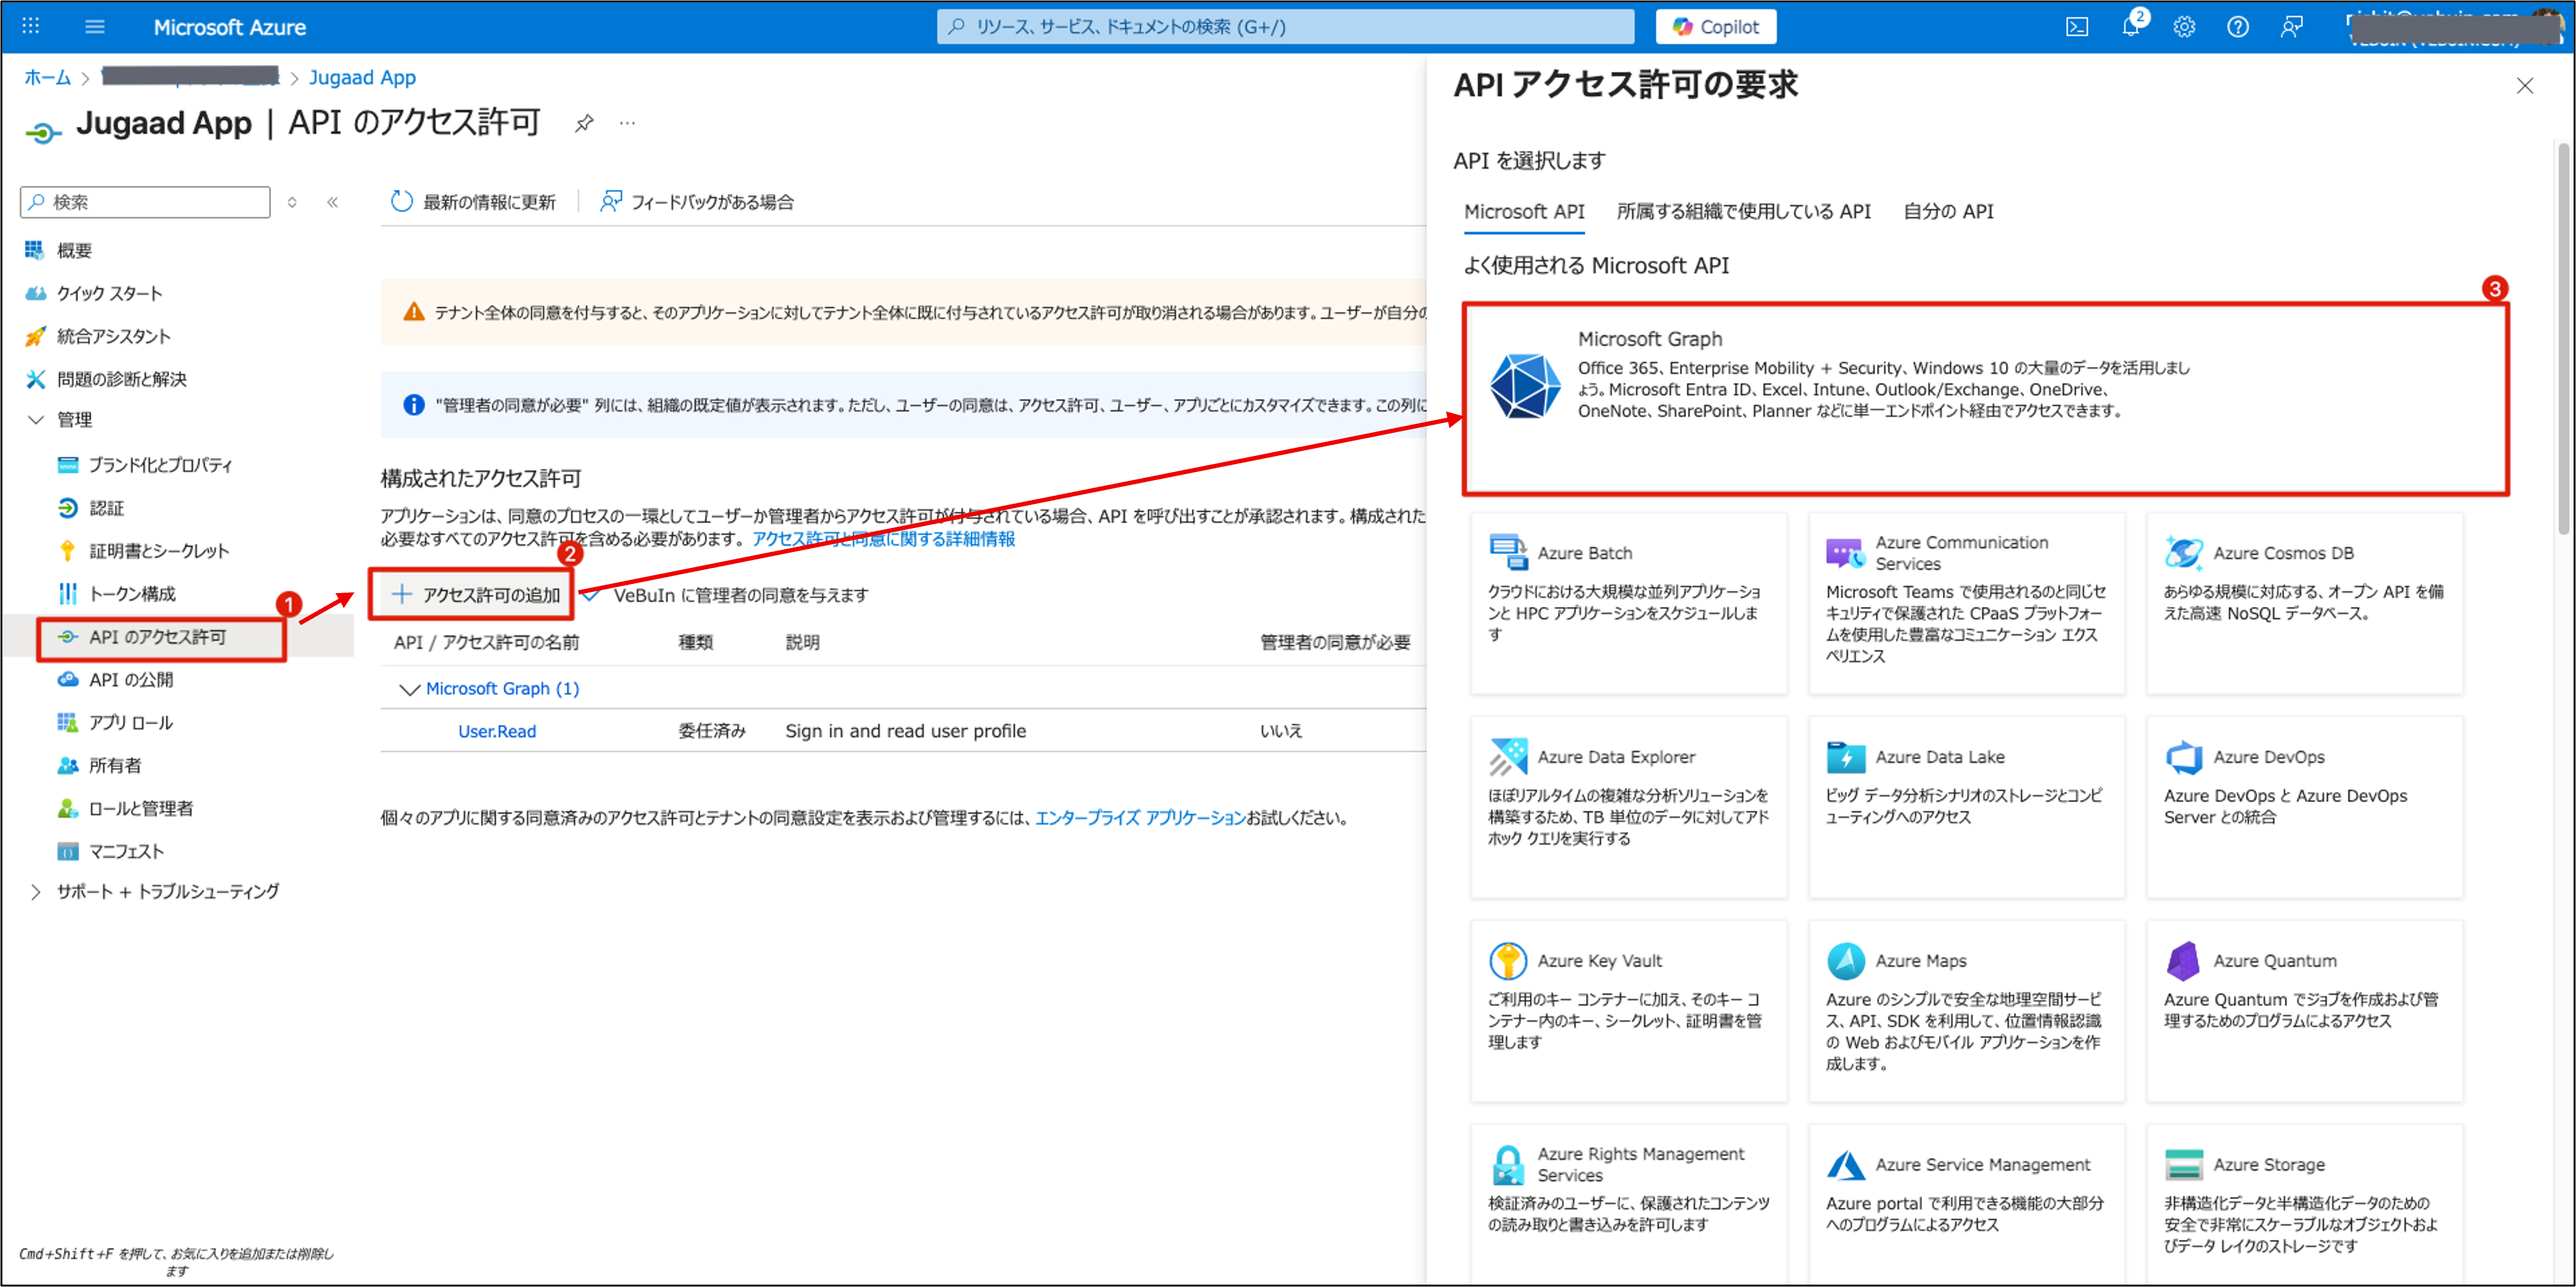Open クイック スタート in sidebar
The width and height of the screenshot is (2576, 1287).
point(108,293)
